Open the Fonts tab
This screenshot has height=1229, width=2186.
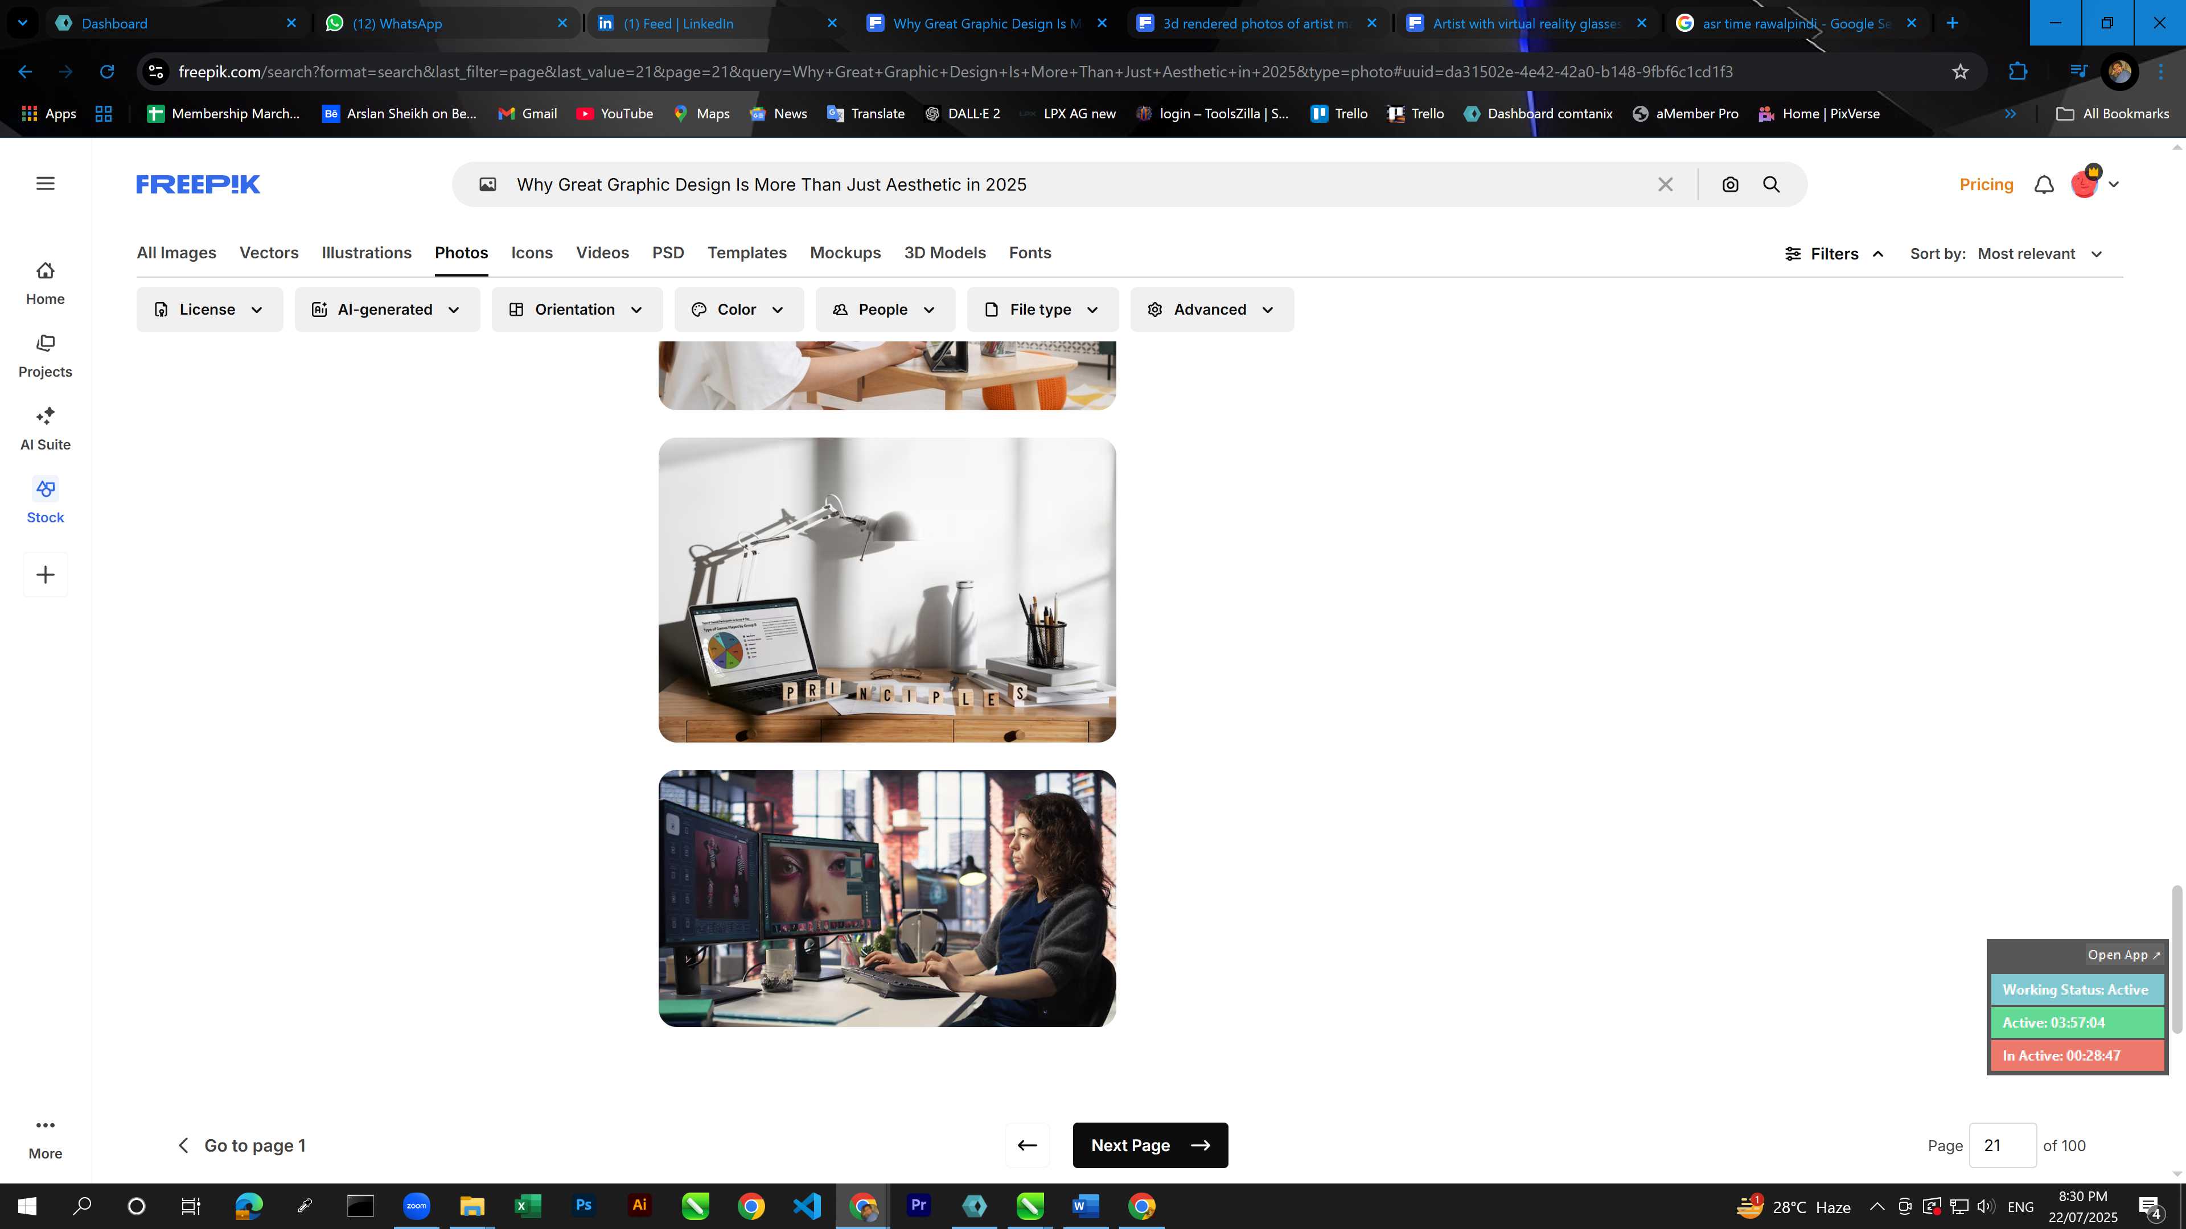pos(1029,253)
